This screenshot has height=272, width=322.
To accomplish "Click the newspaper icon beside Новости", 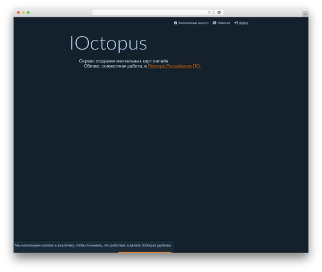I will 214,23.
